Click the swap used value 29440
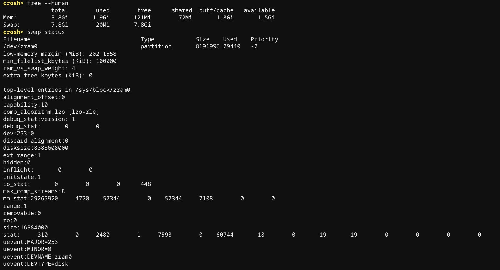Image resolution: width=500 pixels, height=270 pixels. pos(232,46)
